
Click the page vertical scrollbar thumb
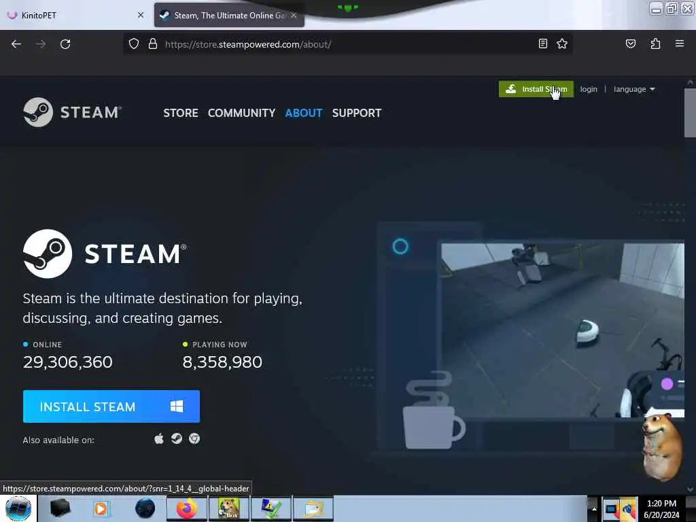tap(690, 114)
